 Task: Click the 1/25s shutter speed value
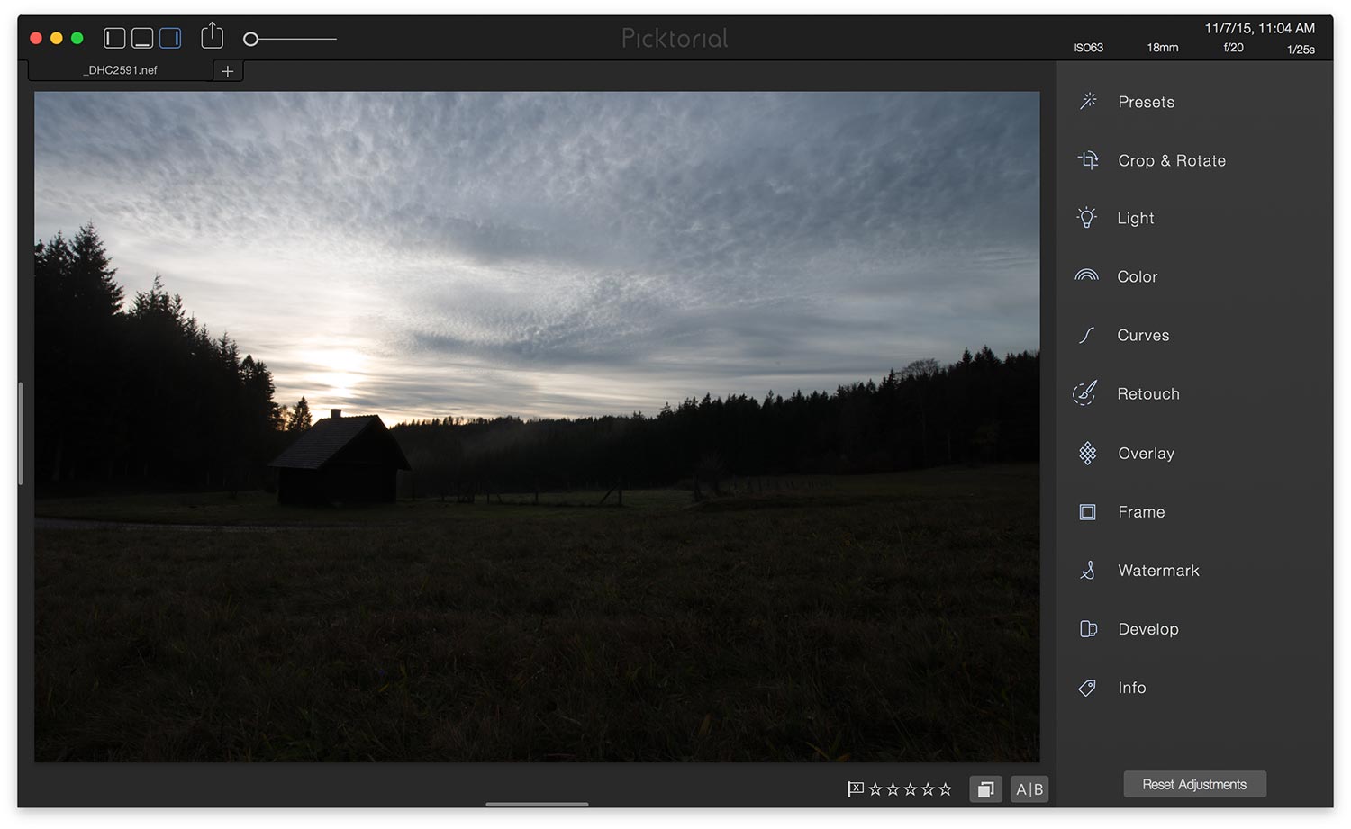click(1301, 50)
